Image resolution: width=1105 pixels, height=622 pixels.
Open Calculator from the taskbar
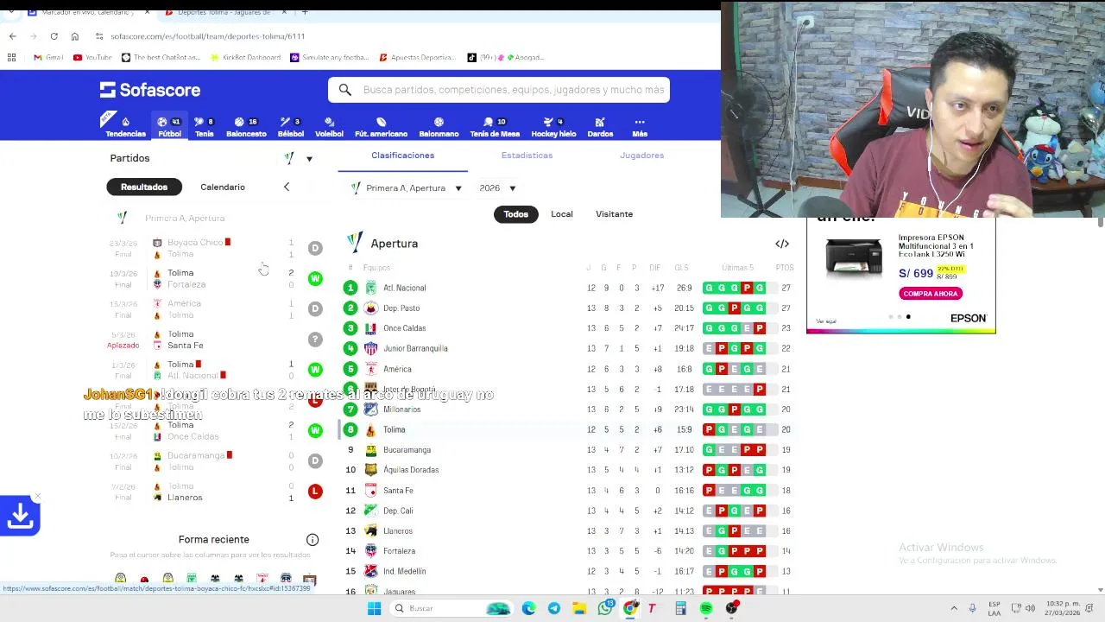click(680, 608)
